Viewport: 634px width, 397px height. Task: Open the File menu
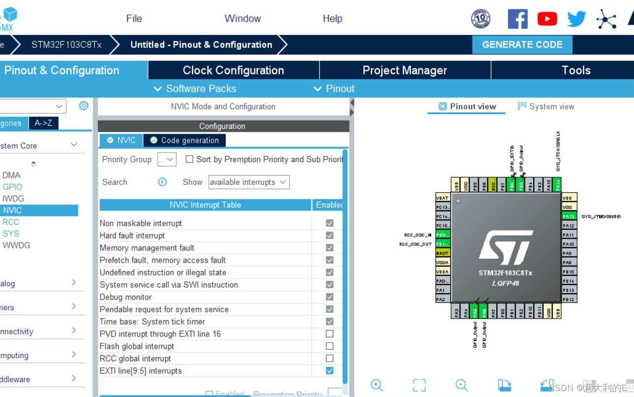click(x=134, y=19)
